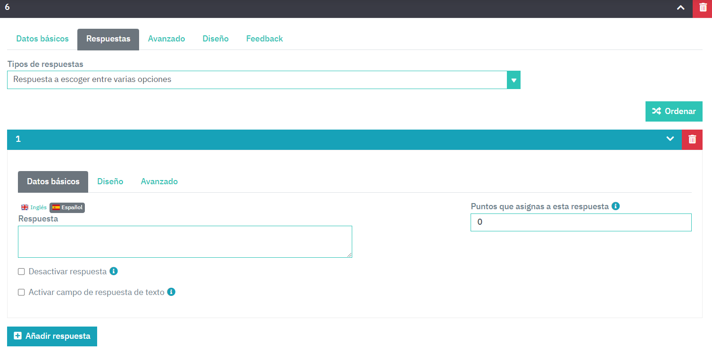Click Añadir respuesta button
712x352 pixels.
click(x=52, y=336)
